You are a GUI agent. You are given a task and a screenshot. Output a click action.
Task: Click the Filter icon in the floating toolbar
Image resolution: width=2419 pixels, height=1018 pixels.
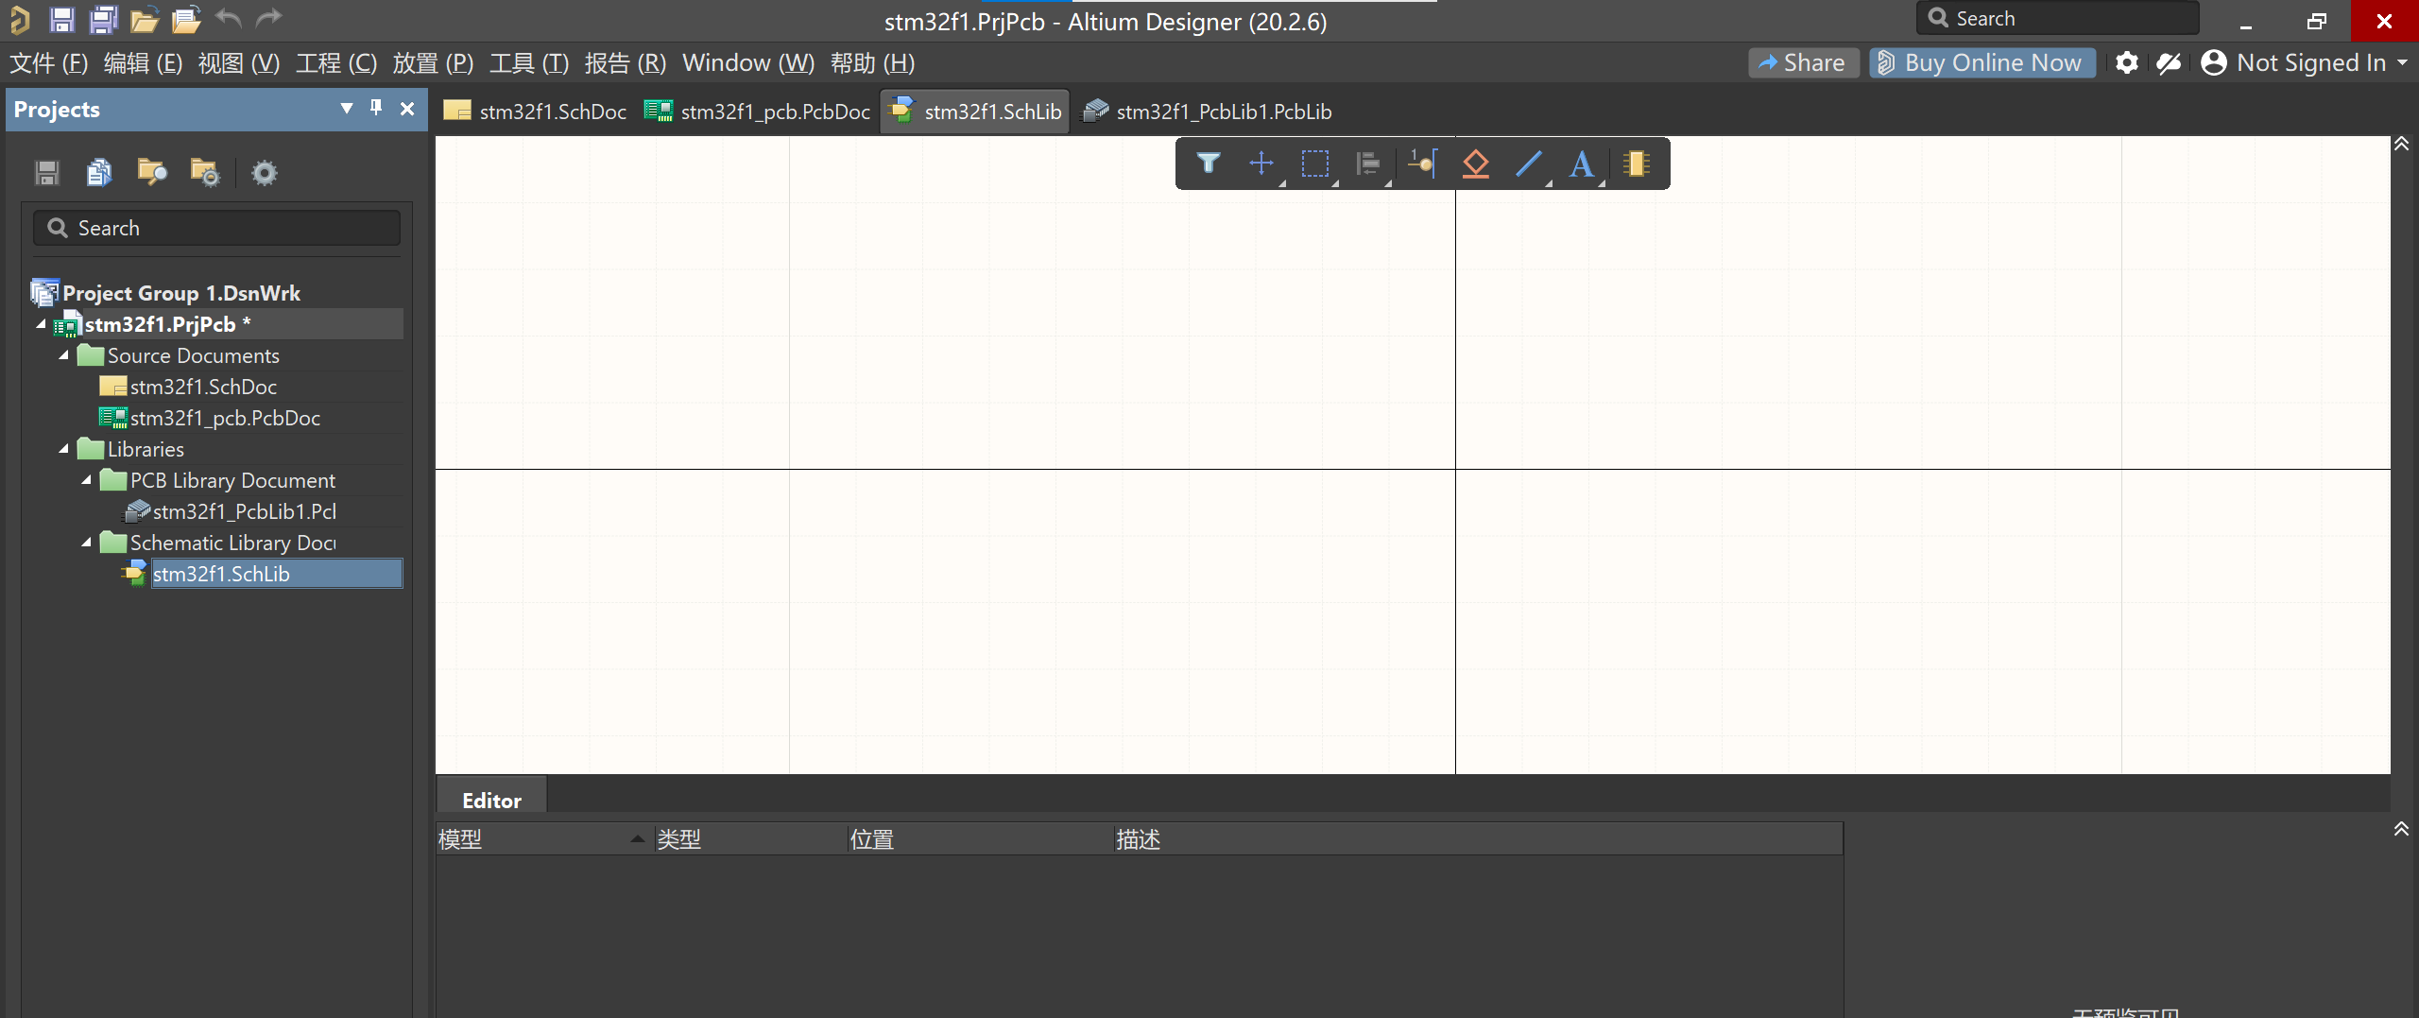(1208, 164)
